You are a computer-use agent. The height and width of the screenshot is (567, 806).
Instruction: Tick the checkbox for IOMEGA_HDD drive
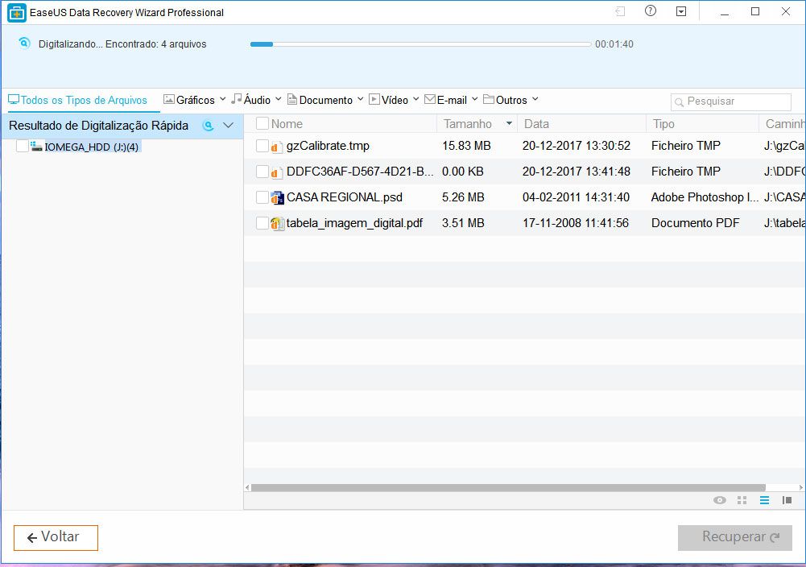coord(23,147)
